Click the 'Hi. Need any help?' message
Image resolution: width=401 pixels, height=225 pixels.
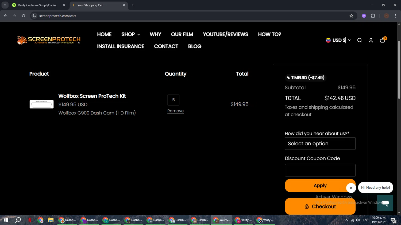(x=376, y=188)
